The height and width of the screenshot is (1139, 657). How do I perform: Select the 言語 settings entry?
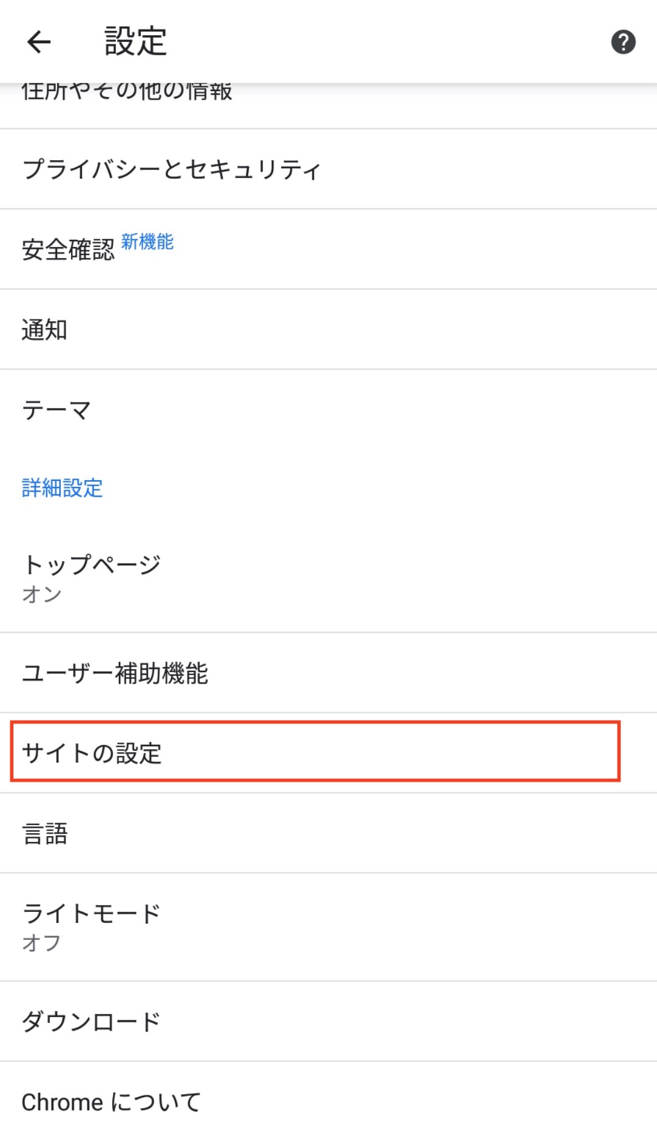44,834
